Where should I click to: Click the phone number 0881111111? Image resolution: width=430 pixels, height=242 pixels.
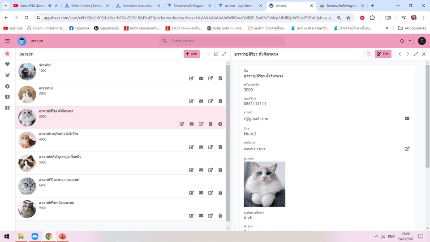tap(255, 104)
